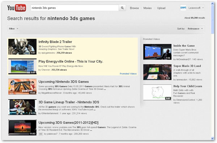Open the Help Your Child Learn title
The image size is (217, 143).
point(188,86)
